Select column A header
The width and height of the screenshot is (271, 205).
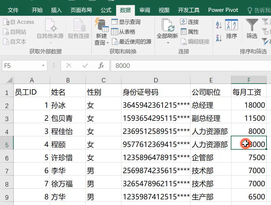(32, 80)
